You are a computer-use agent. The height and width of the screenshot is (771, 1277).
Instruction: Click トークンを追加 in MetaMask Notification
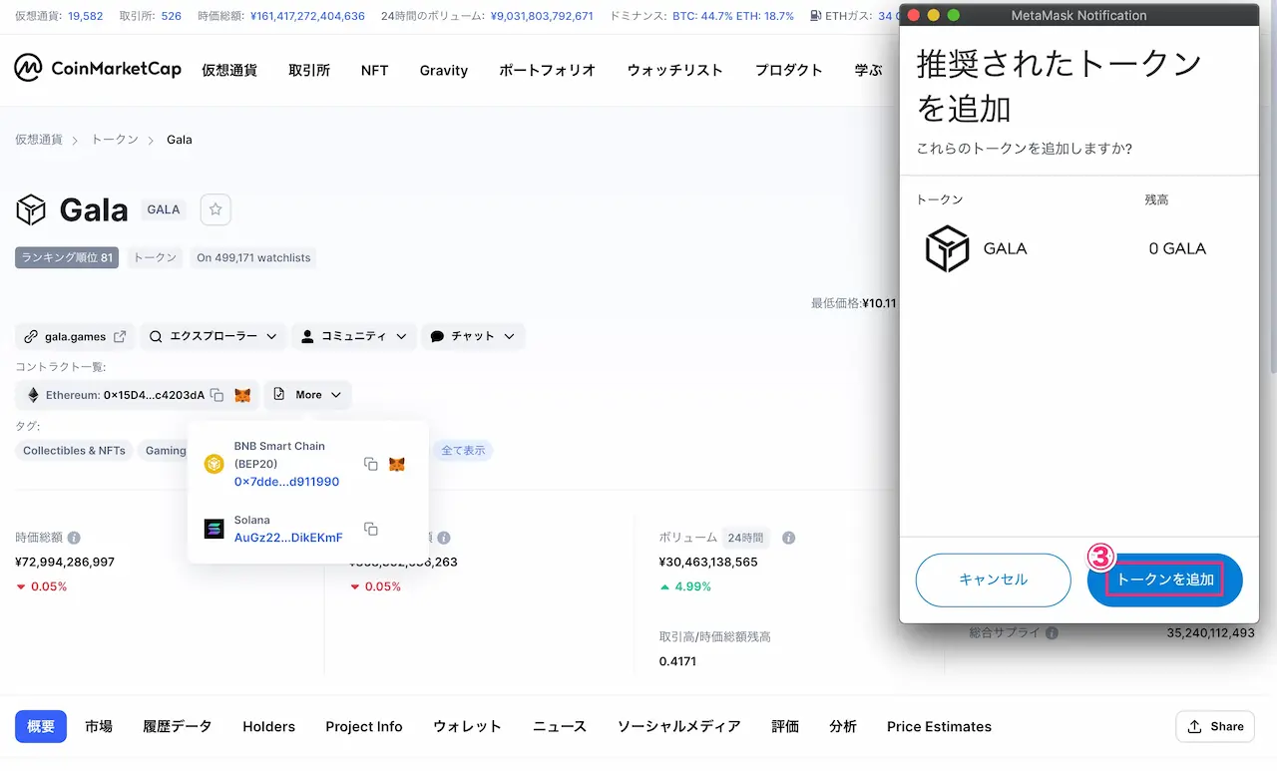coord(1165,579)
